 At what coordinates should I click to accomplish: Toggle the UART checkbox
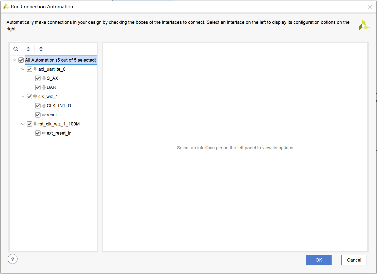click(38, 87)
